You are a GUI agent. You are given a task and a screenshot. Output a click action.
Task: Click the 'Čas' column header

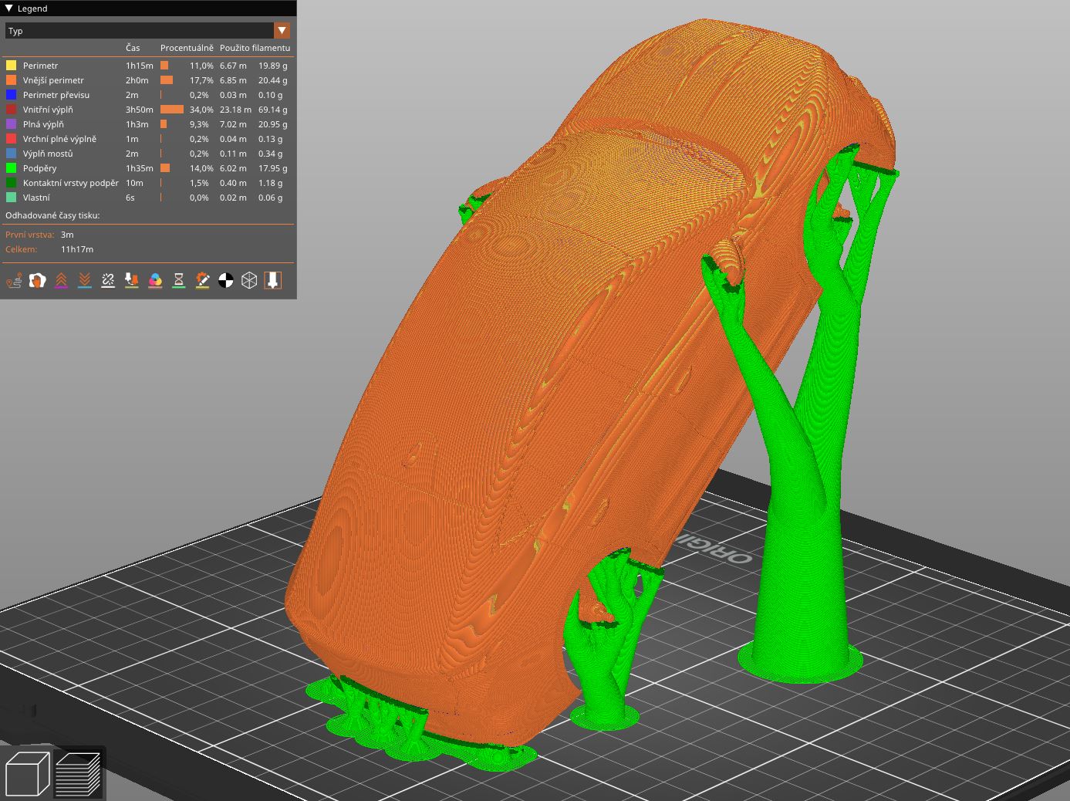(x=133, y=48)
